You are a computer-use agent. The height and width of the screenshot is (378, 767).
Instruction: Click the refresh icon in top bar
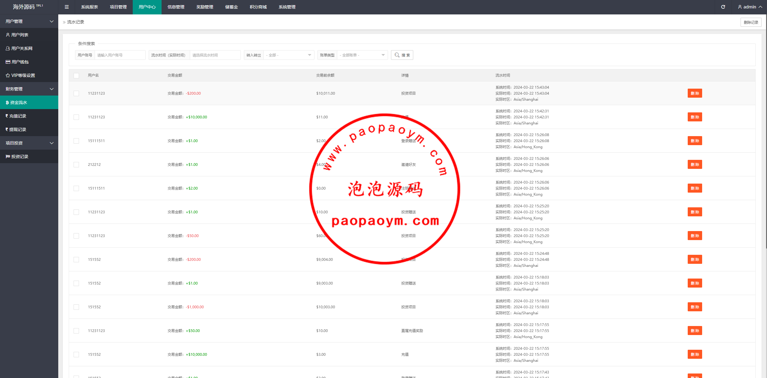click(723, 7)
